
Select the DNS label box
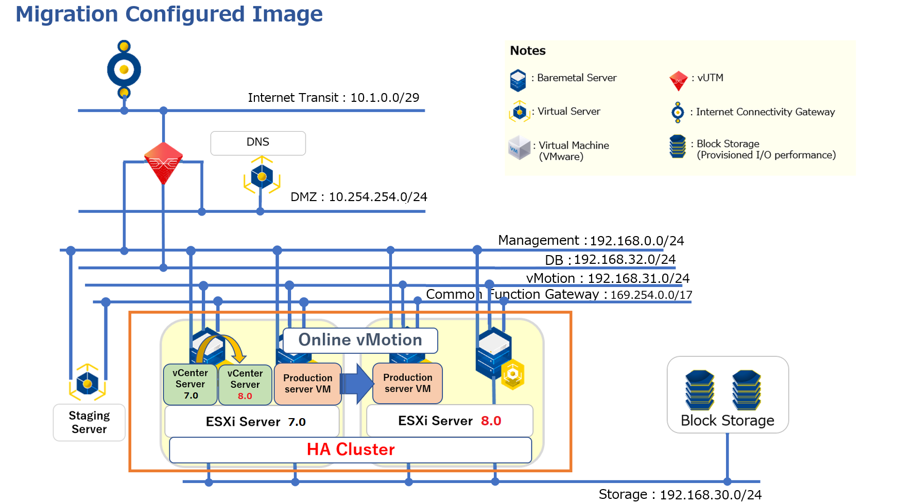pos(258,143)
